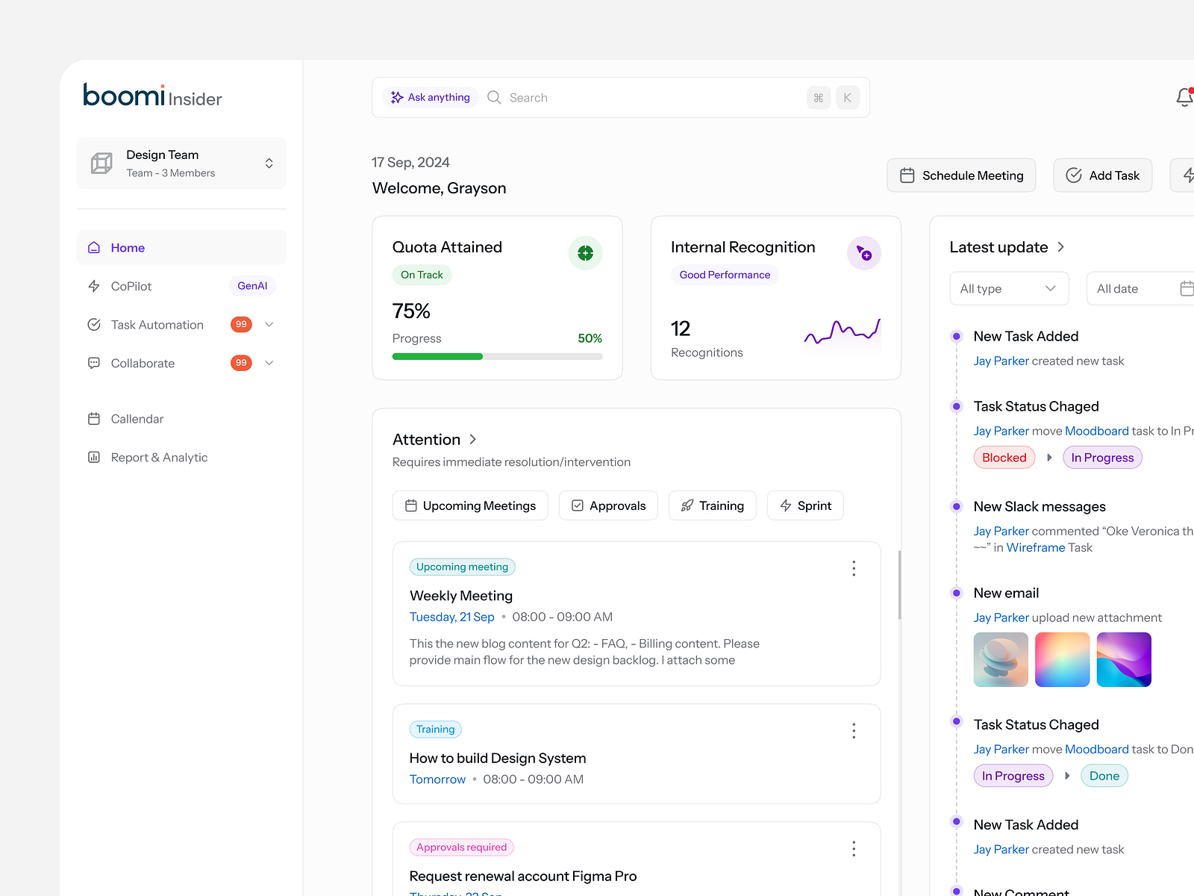The height and width of the screenshot is (896, 1194).
Task: Select the Training filter tab
Action: coord(712,505)
